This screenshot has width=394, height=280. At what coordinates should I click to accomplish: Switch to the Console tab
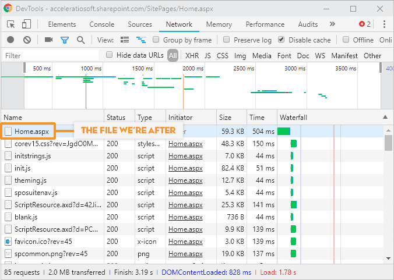pyautogui.click(x=102, y=24)
